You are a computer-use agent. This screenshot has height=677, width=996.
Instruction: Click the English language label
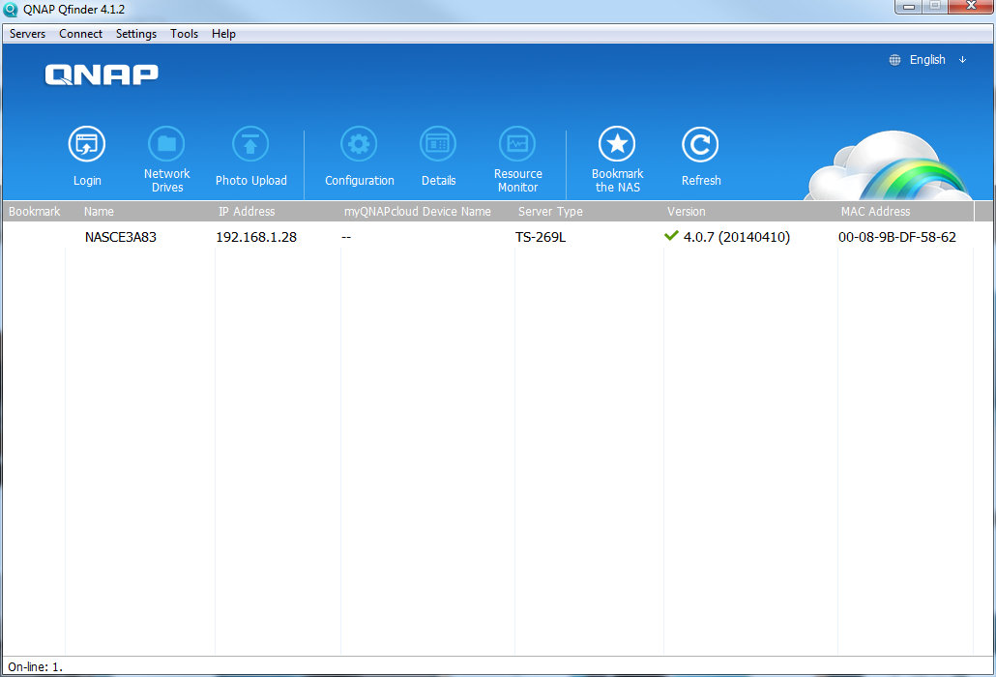pos(927,60)
